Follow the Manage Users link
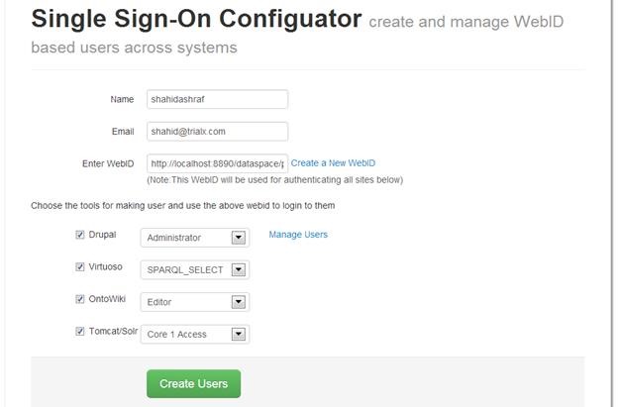The width and height of the screenshot is (618, 407). click(x=298, y=235)
